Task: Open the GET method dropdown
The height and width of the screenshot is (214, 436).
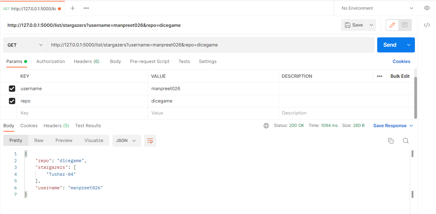Action: click(x=25, y=45)
